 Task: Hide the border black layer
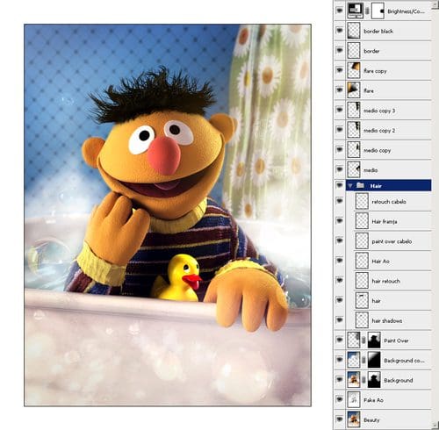pos(340,31)
